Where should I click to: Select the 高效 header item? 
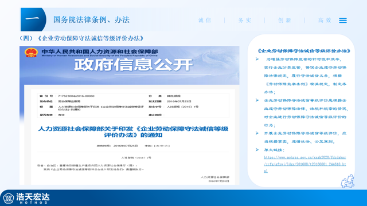pos(325,21)
